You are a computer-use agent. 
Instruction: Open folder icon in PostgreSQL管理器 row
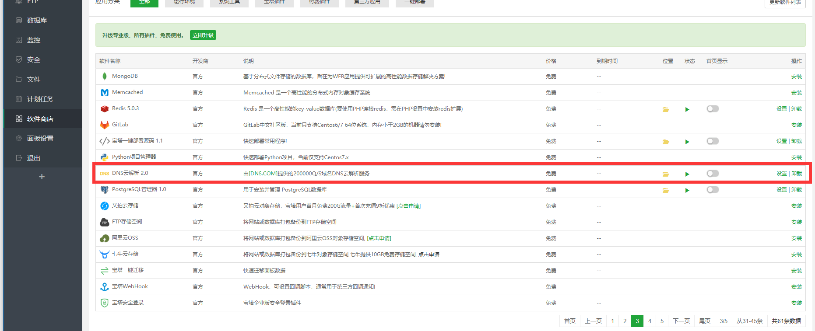665,190
